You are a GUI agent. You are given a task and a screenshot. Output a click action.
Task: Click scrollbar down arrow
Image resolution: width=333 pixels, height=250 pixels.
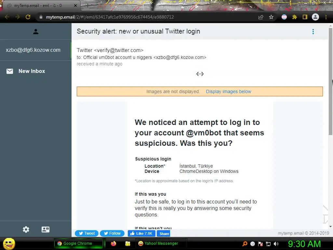pos(330,227)
